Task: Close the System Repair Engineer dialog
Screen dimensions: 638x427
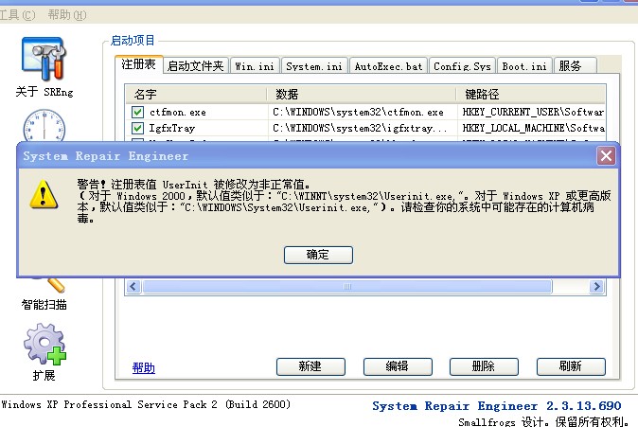Action: pyautogui.click(x=606, y=156)
